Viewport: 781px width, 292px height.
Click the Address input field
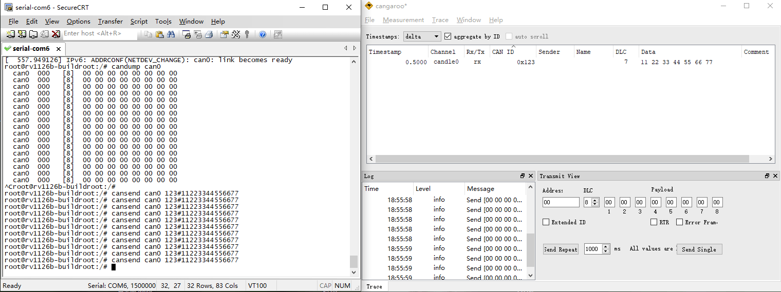click(x=561, y=202)
